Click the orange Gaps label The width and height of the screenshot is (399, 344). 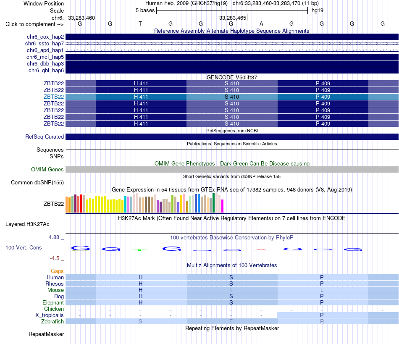point(57,271)
